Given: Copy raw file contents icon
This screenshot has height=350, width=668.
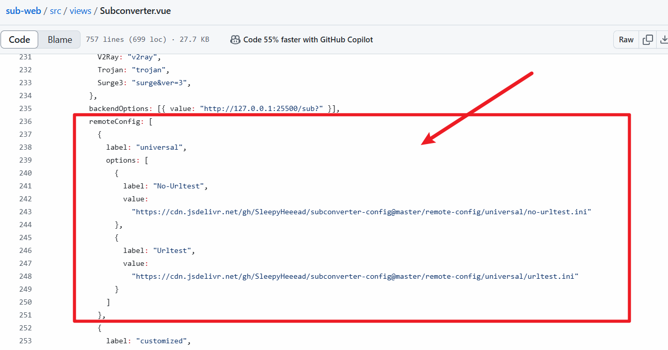Looking at the screenshot, I should click(x=647, y=40).
